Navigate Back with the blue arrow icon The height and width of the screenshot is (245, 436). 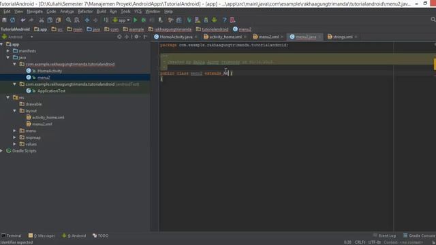pos(87,20)
